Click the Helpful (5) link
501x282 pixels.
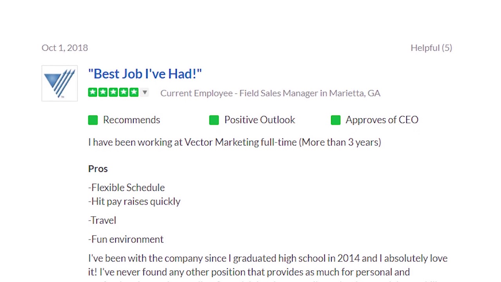[431, 48]
